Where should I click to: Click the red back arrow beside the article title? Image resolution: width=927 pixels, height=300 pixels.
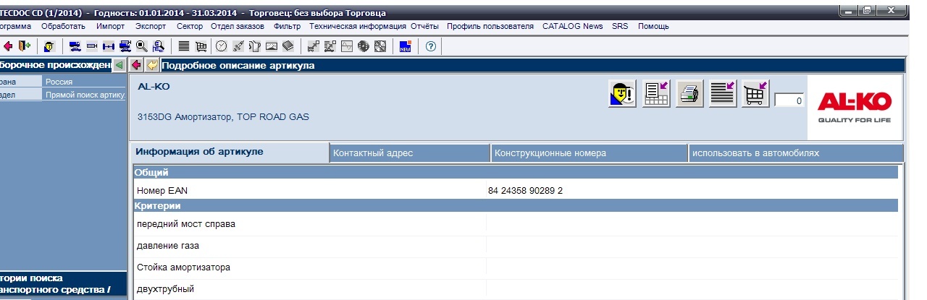[x=137, y=66]
